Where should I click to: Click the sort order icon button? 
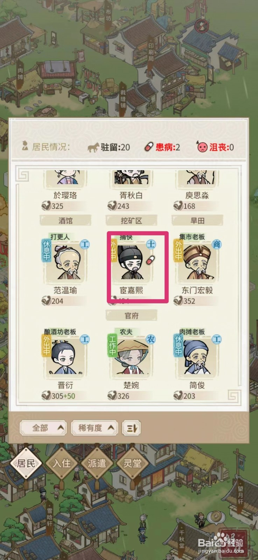(x=131, y=428)
